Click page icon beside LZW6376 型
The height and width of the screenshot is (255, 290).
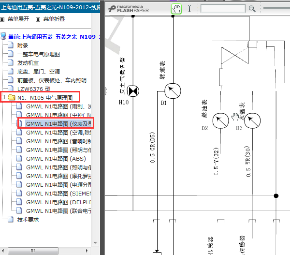point(10,88)
